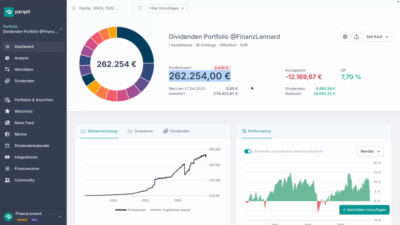Click the Wert am 17.04.2023 text
Viewport: 400px width, 225px height.
pyautogui.click(x=187, y=89)
